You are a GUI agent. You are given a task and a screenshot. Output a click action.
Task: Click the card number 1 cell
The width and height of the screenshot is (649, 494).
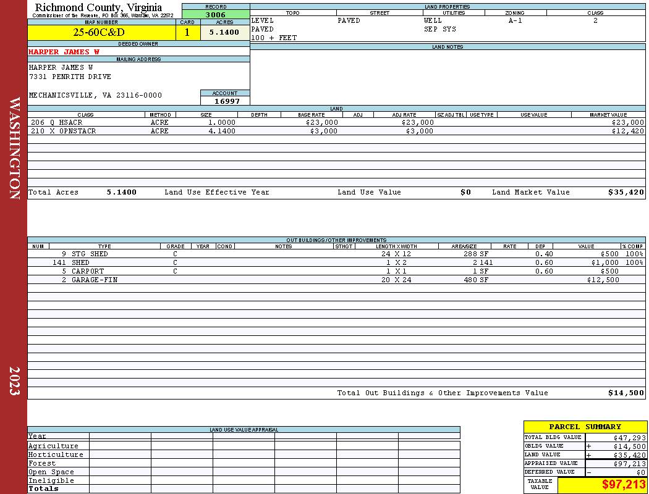pyautogui.click(x=187, y=32)
